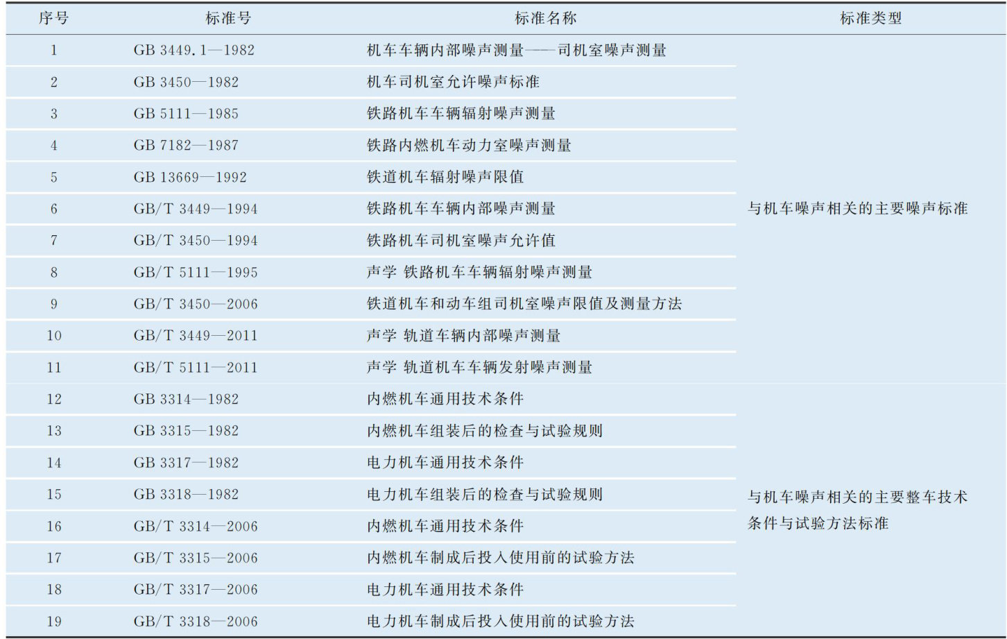Screen dimensions: 1007x639
Task: Select standard number GB 13669—1992
Action: (x=190, y=177)
